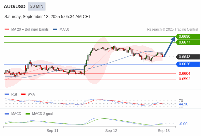Click the red 0.6604 support level
This screenshot has width=201, height=136.
click(184, 73)
